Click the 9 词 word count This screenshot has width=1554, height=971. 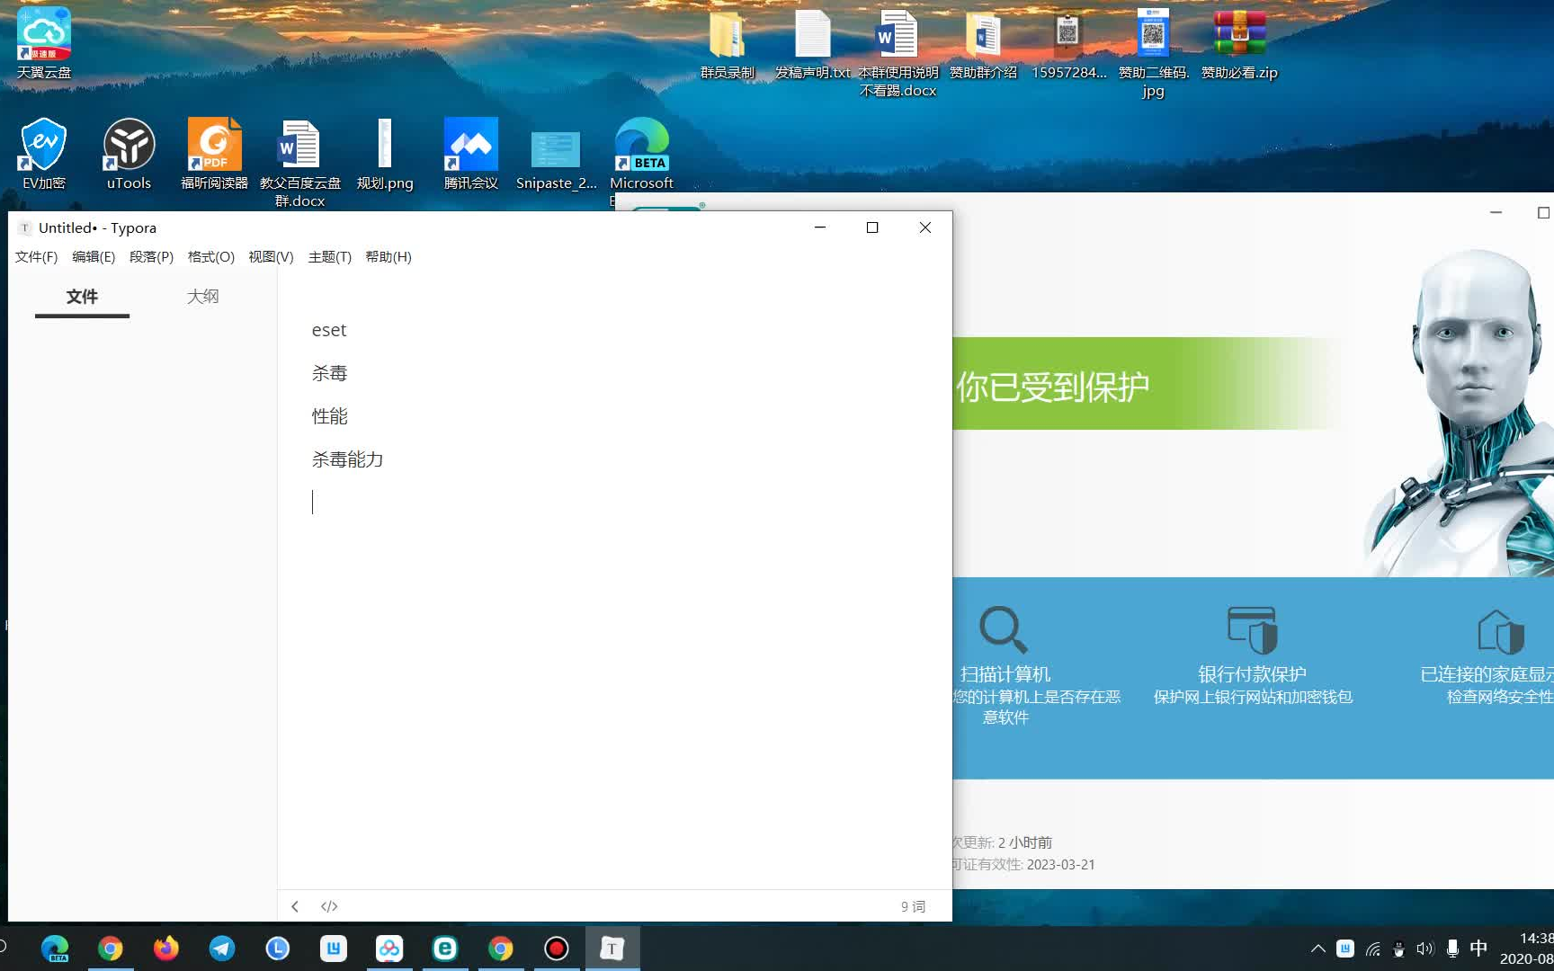[x=913, y=906]
